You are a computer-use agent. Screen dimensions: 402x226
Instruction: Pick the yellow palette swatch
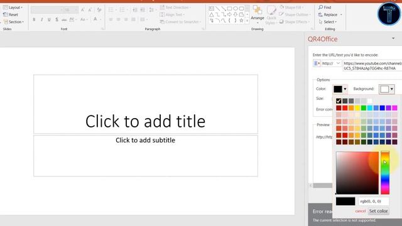point(357,108)
